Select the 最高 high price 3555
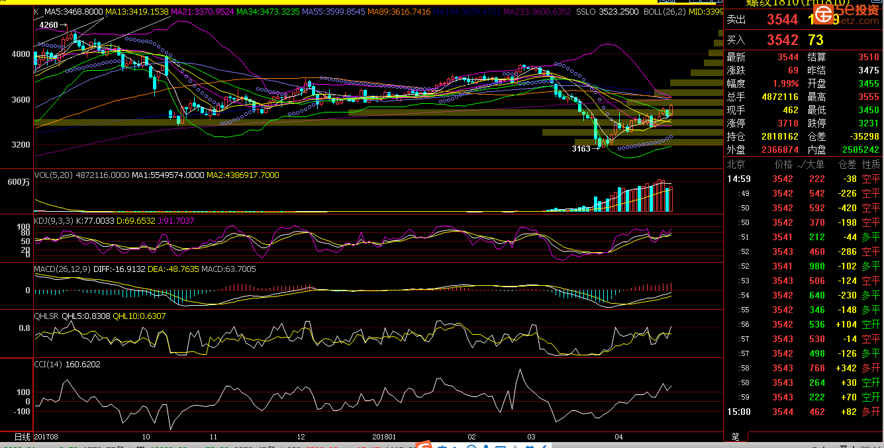 click(869, 97)
